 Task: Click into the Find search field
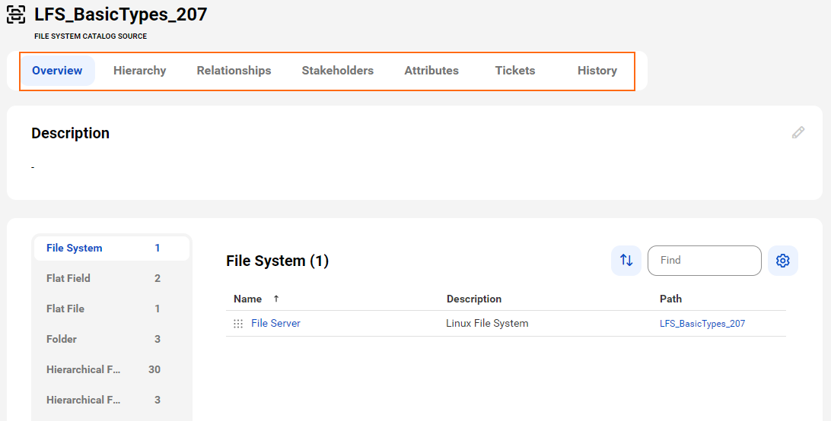tap(705, 261)
